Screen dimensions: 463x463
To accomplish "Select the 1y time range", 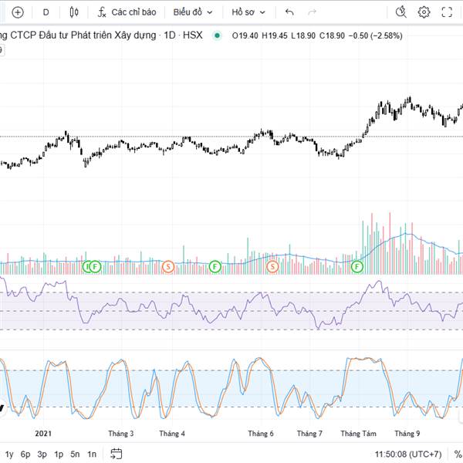I will [8, 454].
